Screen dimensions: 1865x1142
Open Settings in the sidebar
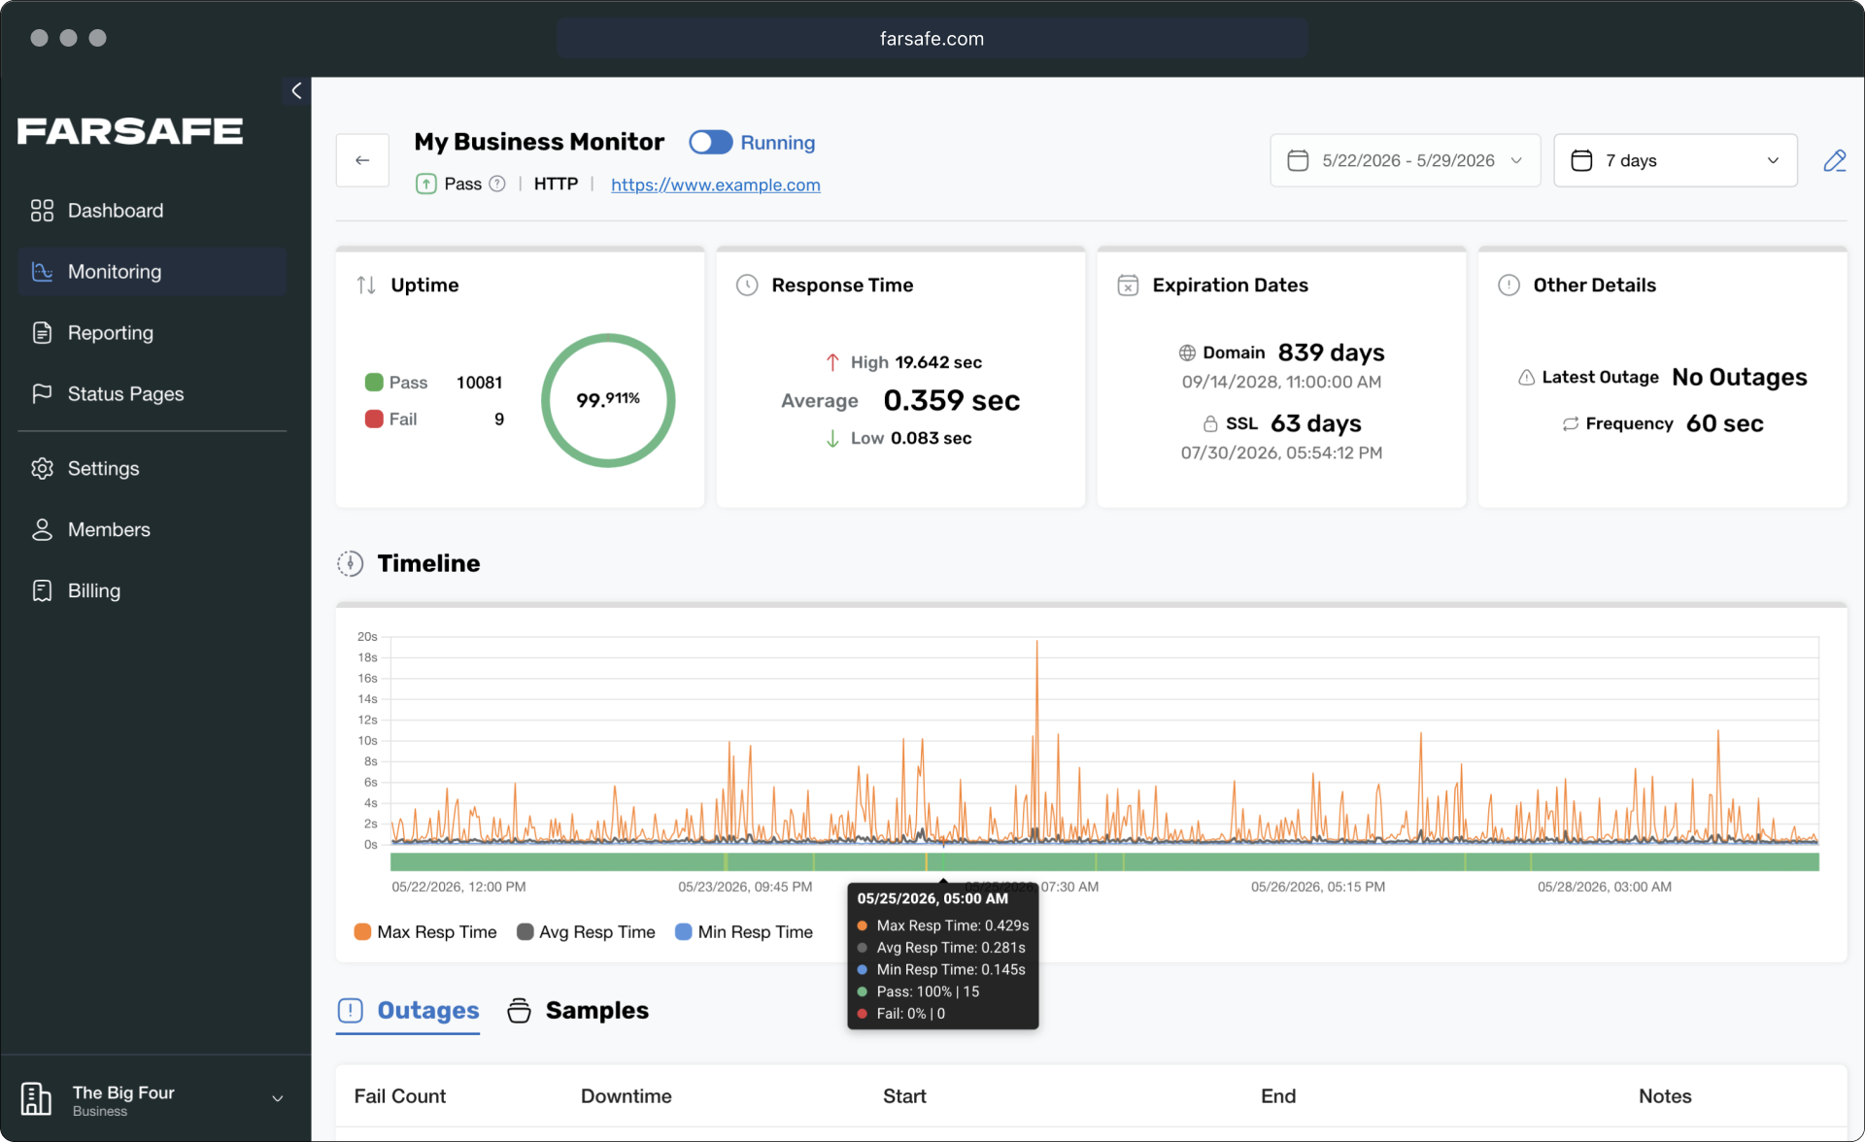[152, 469]
